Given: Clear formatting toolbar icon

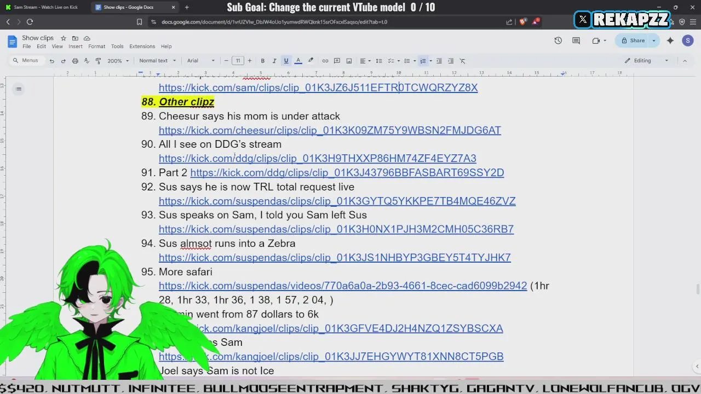Looking at the screenshot, I should coord(463,61).
